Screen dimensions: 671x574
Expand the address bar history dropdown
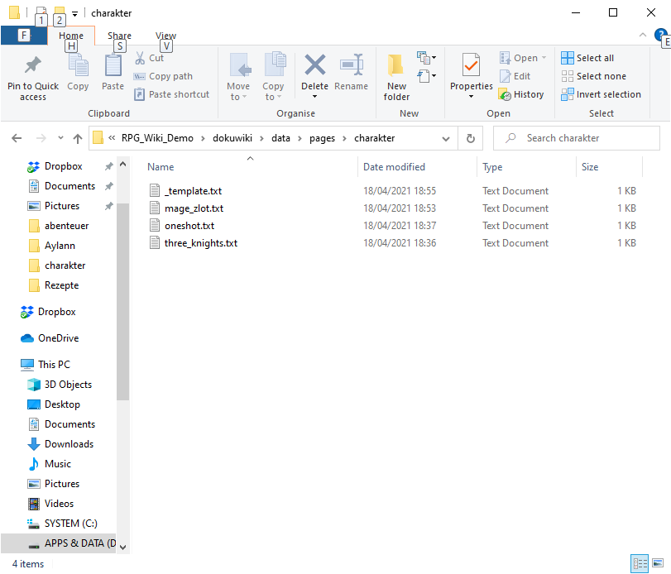pyautogui.click(x=445, y=139)
